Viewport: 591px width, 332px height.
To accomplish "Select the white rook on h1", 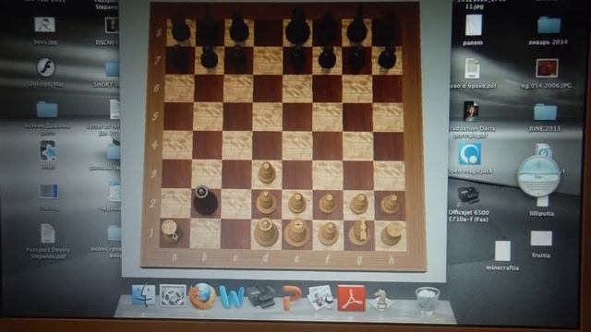I will click(x=392, y=233).
